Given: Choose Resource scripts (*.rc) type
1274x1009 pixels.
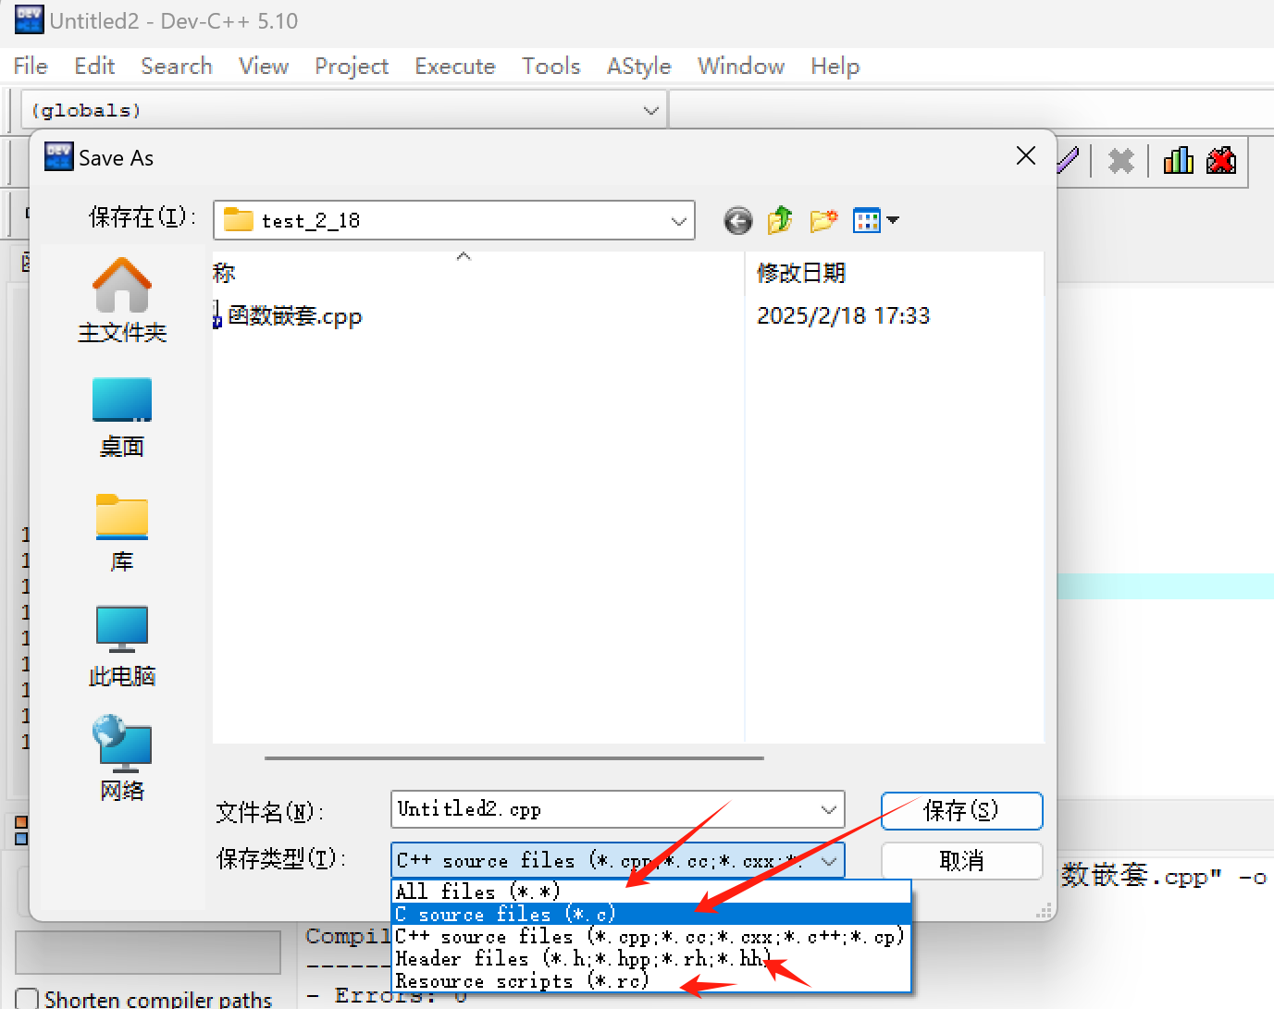Looking at the screenshot, I should [x=651, y=981].
